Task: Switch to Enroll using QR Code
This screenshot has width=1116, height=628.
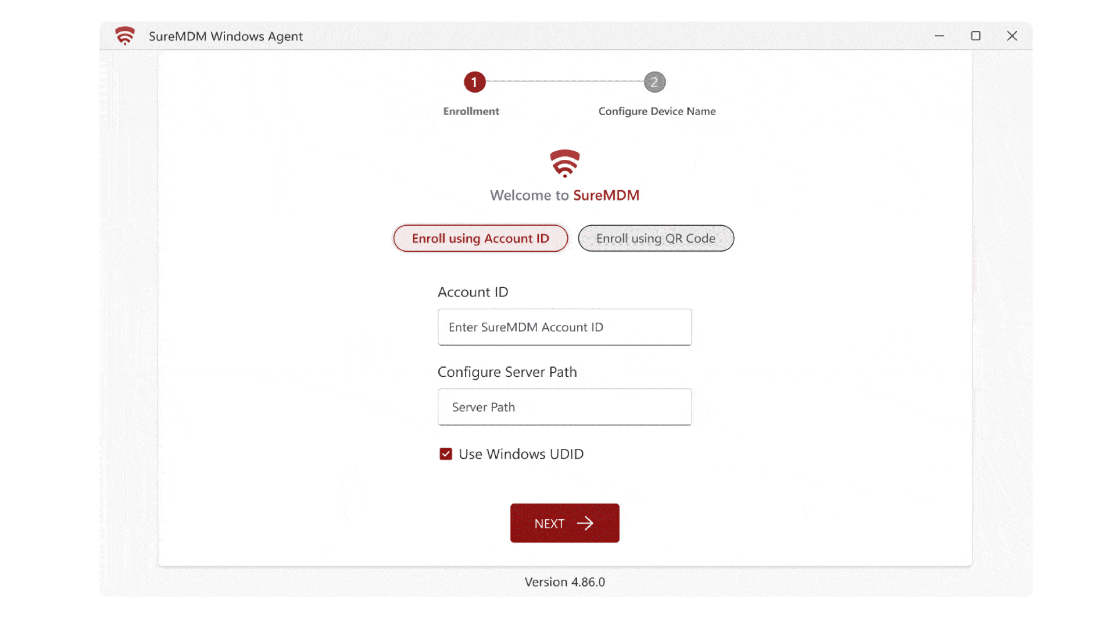Action: [x=656, y=238]
